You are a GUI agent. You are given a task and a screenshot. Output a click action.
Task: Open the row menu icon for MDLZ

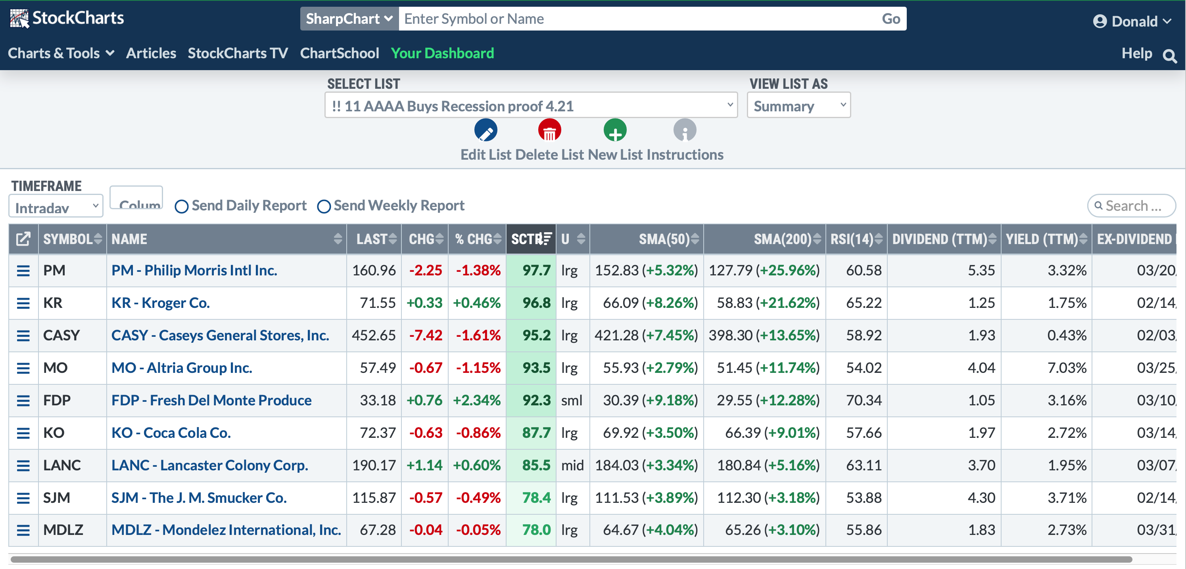[x=23, y=530]
